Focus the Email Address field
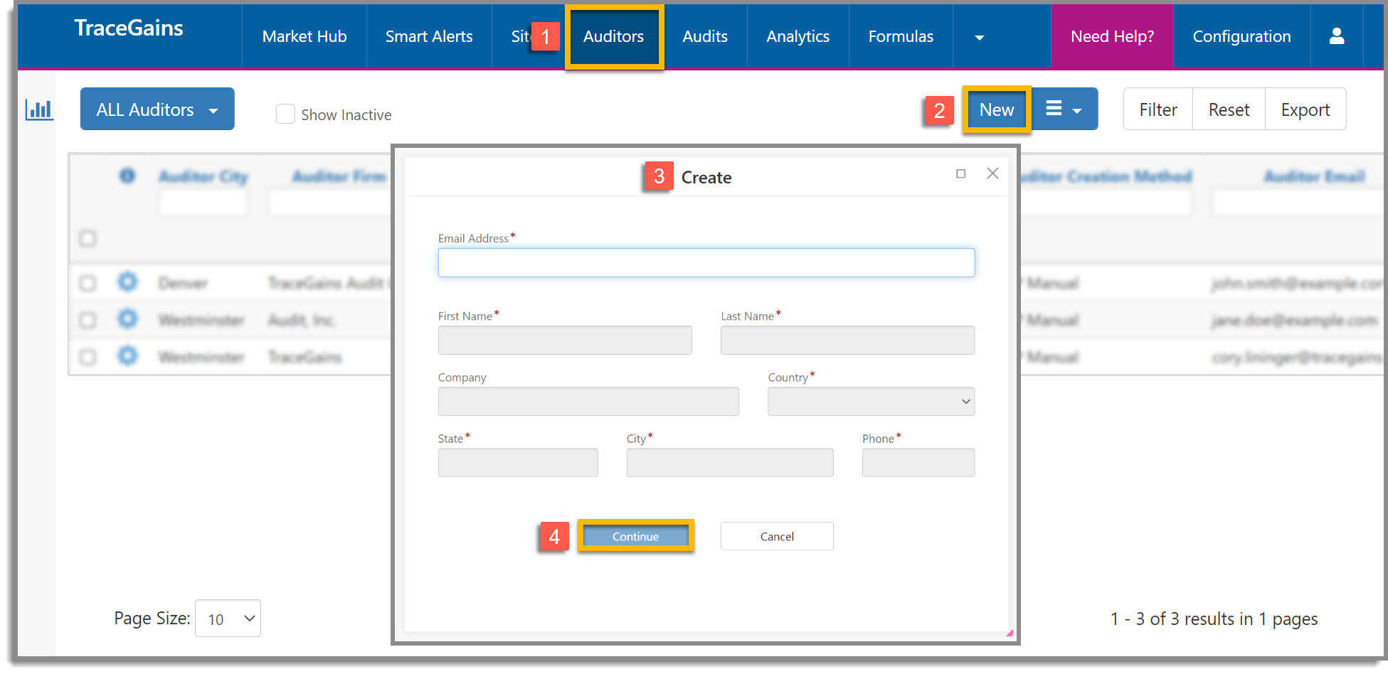The width and height of the screenshot is (1388, 674). 706,262
